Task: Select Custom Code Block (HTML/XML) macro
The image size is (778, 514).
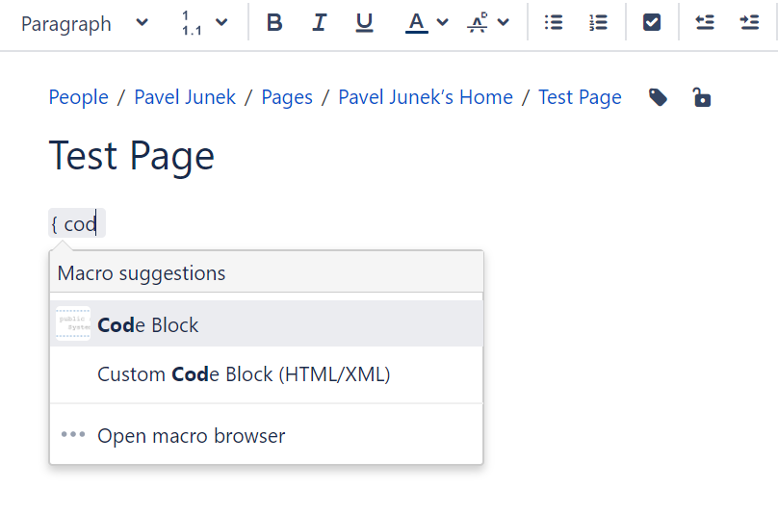Action: (267, 374)
